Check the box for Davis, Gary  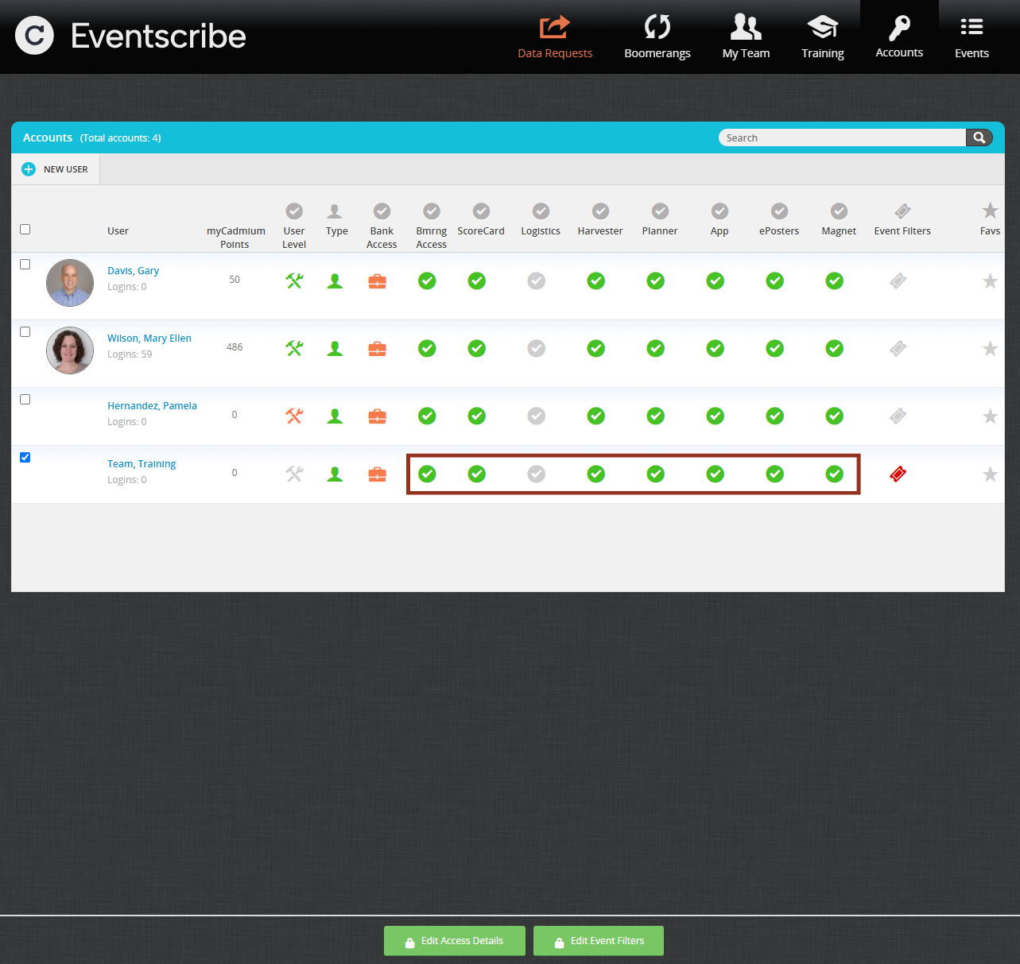tap(25, 265)
